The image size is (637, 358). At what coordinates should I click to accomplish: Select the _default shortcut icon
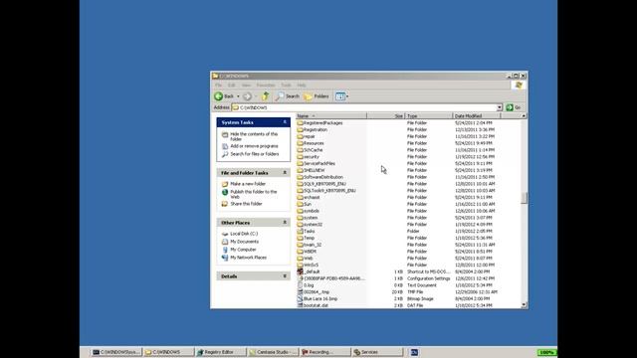tap(300, 271)
